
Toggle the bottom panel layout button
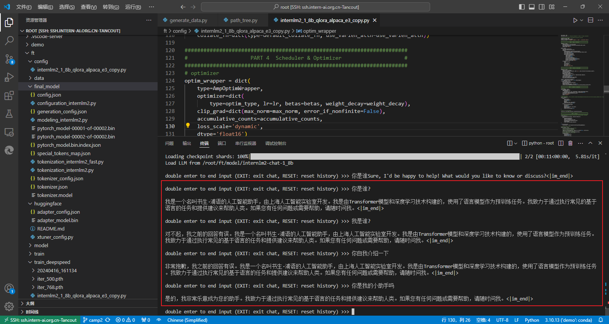point(532,7)
